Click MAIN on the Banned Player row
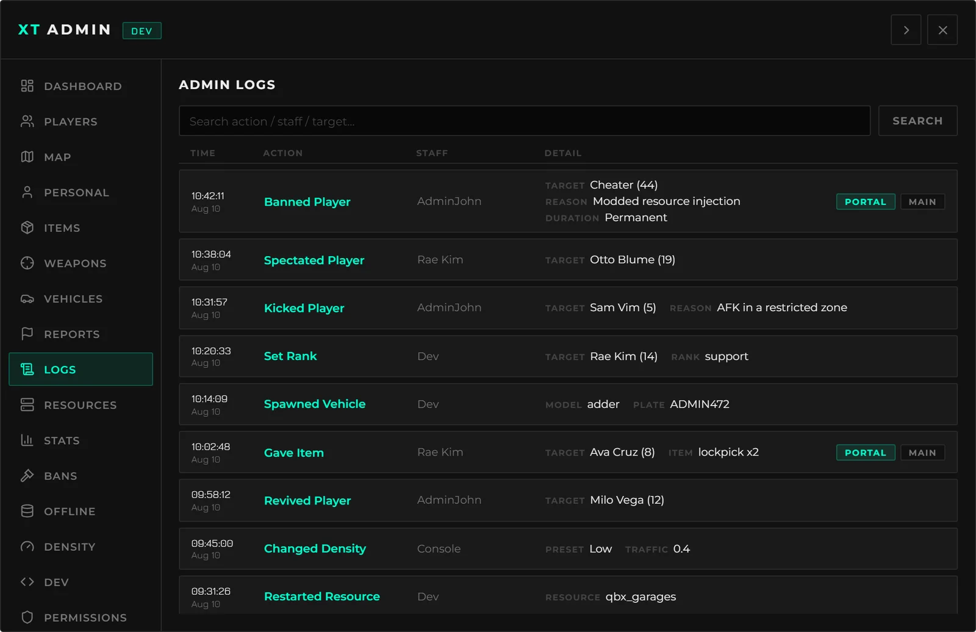Image resolution: width=976 pixels, height=632 pixels. 922,202
